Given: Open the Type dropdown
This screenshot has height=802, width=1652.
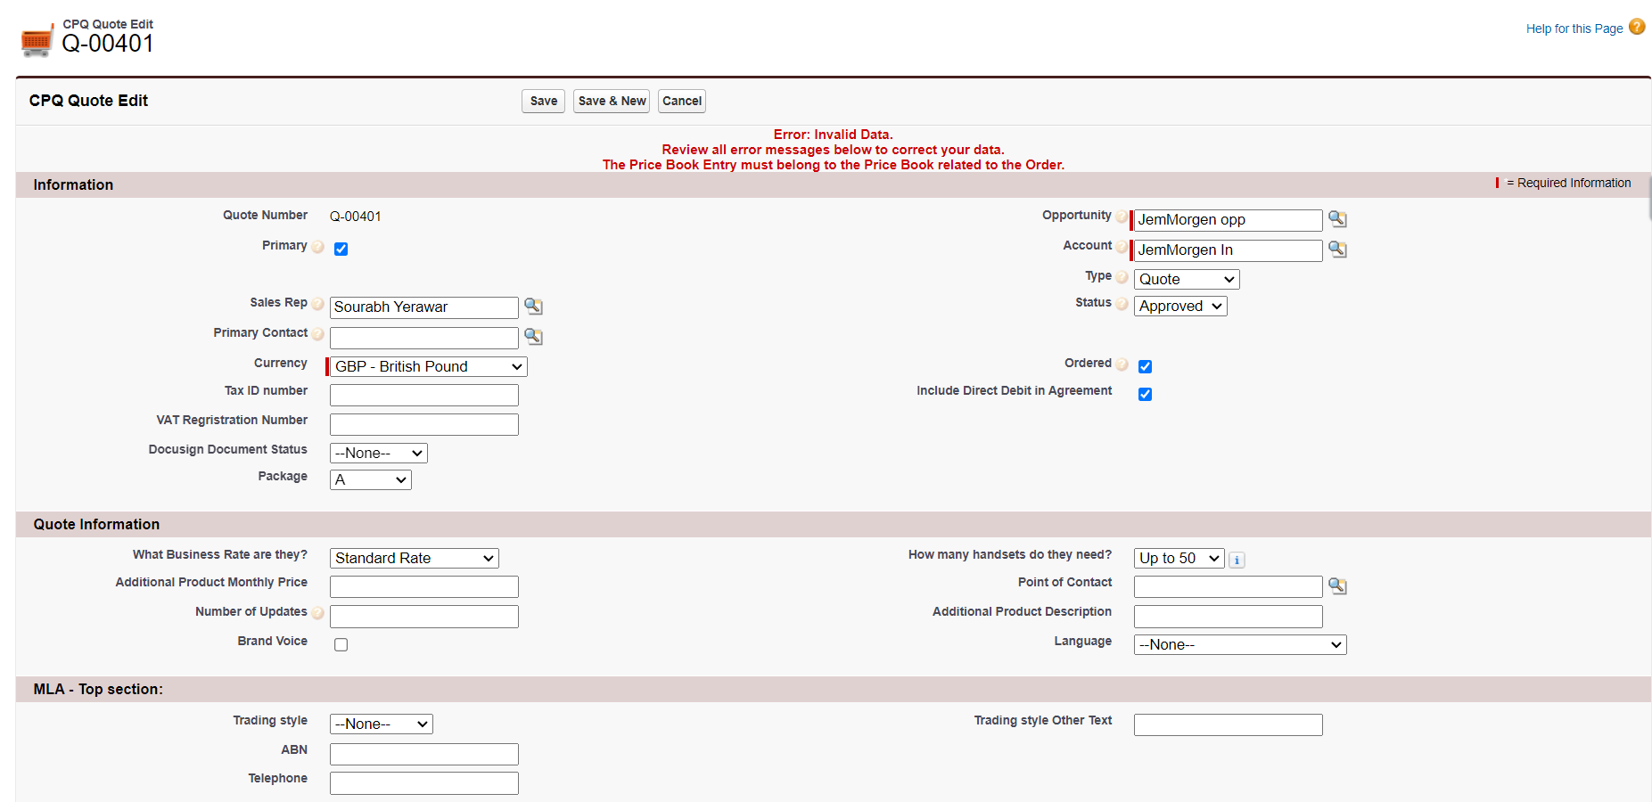Looking at the screenshot, I should click(x=1187, y=279).
